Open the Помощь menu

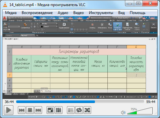point(137,13)
